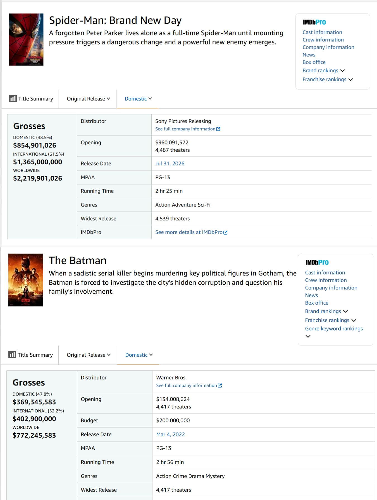Follow 'See full company information' under Warner Bros.
Image resolution: width=377 pixels, height=500 pixels.
click(187, 385)
